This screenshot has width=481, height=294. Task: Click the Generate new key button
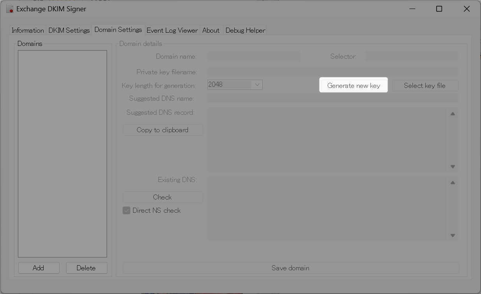(x=353, y=86)
